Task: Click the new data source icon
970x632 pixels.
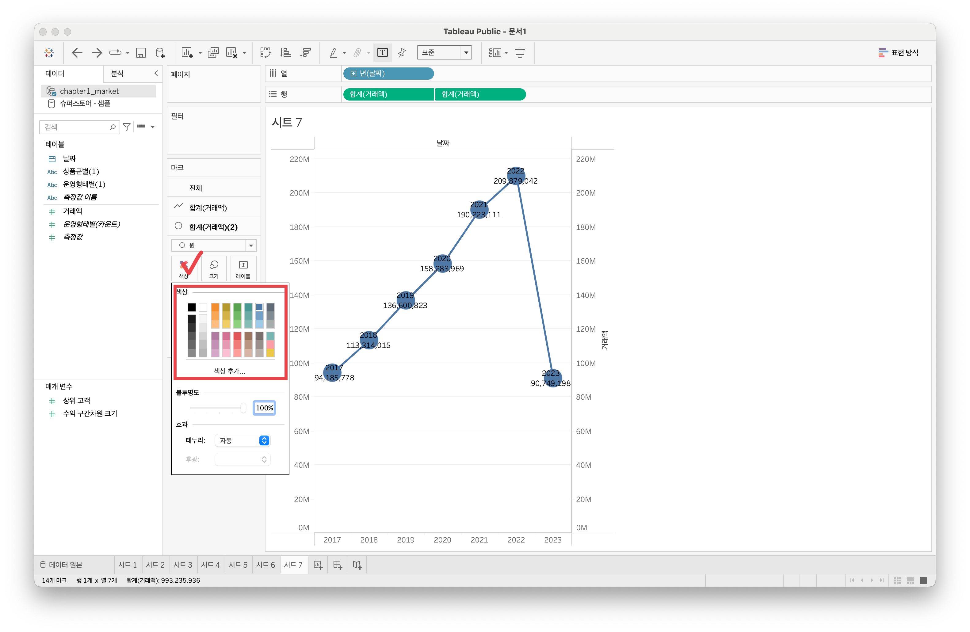Action: pyautogui.click(x=161, y=53)
